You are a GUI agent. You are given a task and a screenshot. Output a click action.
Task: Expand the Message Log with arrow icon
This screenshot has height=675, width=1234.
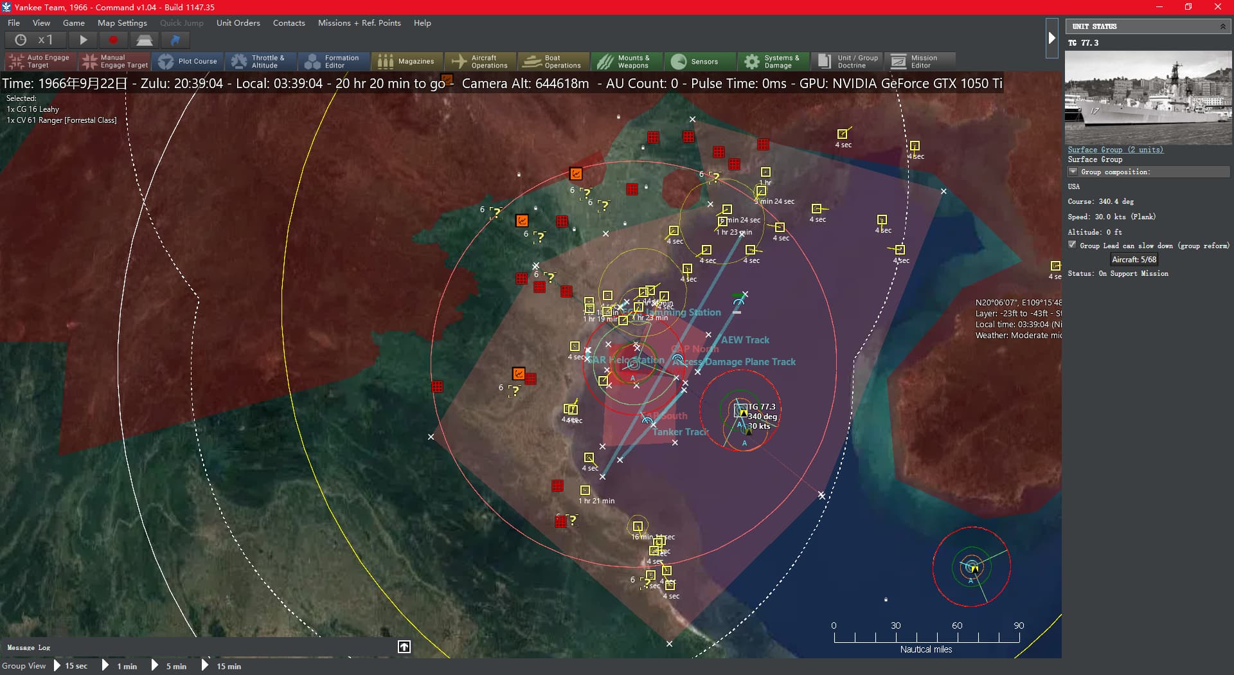point(404,647)
